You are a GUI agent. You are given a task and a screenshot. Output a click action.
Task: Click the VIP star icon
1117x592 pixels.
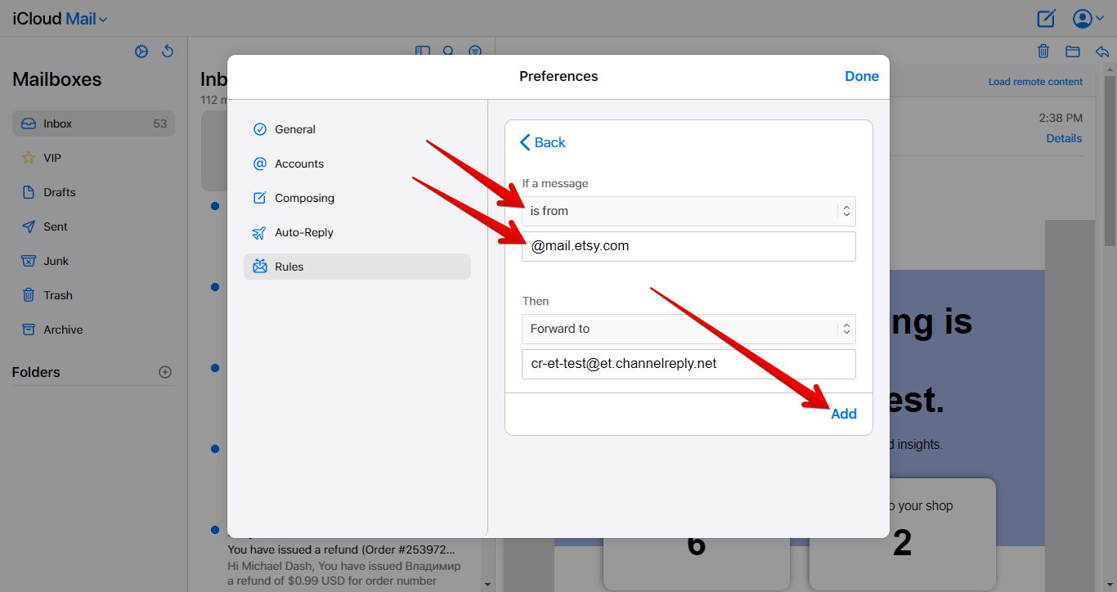29,158
